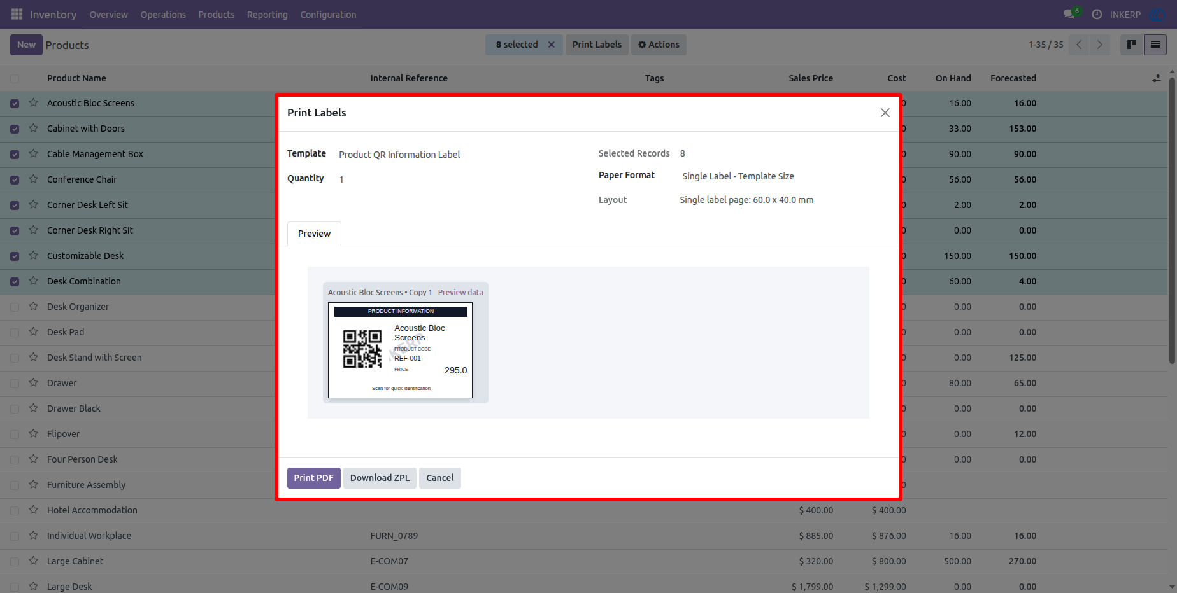
Task: Edit the Quantity input field
Action: (459, 179)
